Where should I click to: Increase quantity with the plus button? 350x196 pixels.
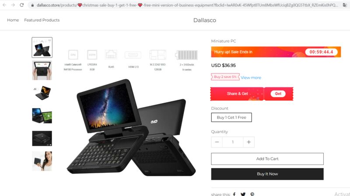coord(248,142)
